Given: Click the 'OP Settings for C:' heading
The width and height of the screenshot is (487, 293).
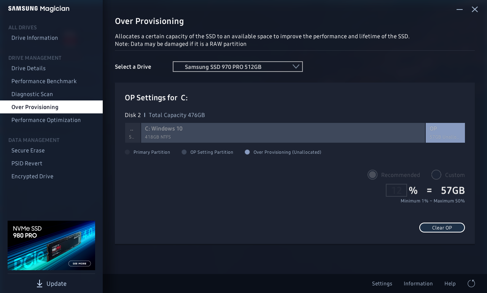Looking at the screenshot, I should click(x=156, y=98).
